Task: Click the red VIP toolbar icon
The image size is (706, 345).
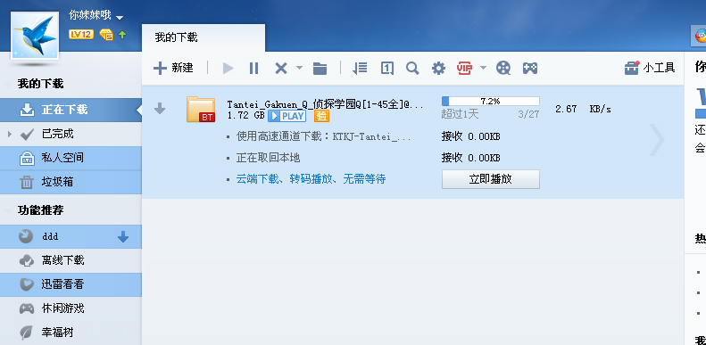Action: pos(464,68)
